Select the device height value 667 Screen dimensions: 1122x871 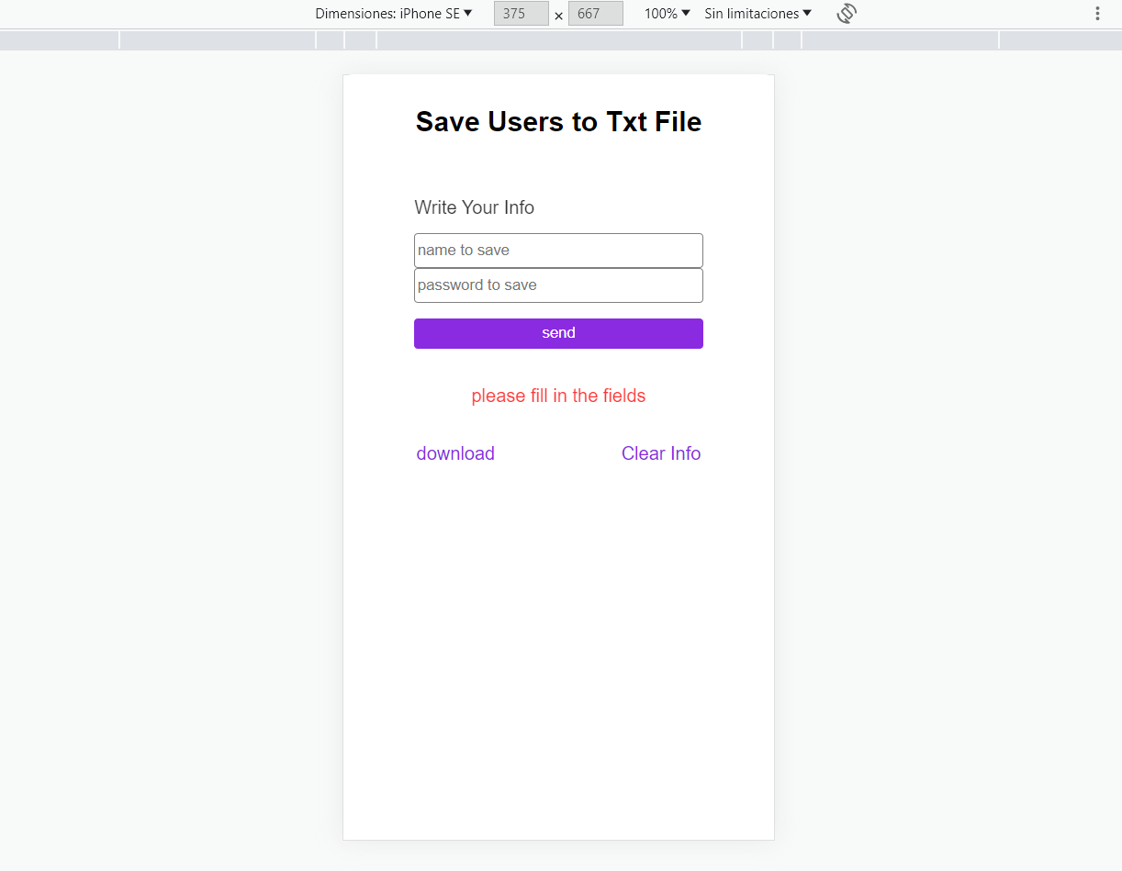(595, 13)
